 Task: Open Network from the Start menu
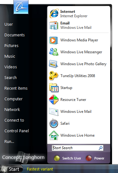click(12, 110)
